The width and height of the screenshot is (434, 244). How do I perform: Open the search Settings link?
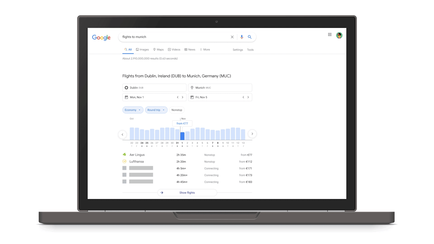[238, 50]
